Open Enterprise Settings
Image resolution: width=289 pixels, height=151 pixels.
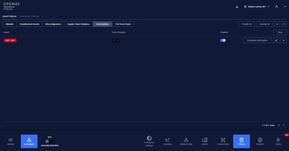[x=149, y=141]
